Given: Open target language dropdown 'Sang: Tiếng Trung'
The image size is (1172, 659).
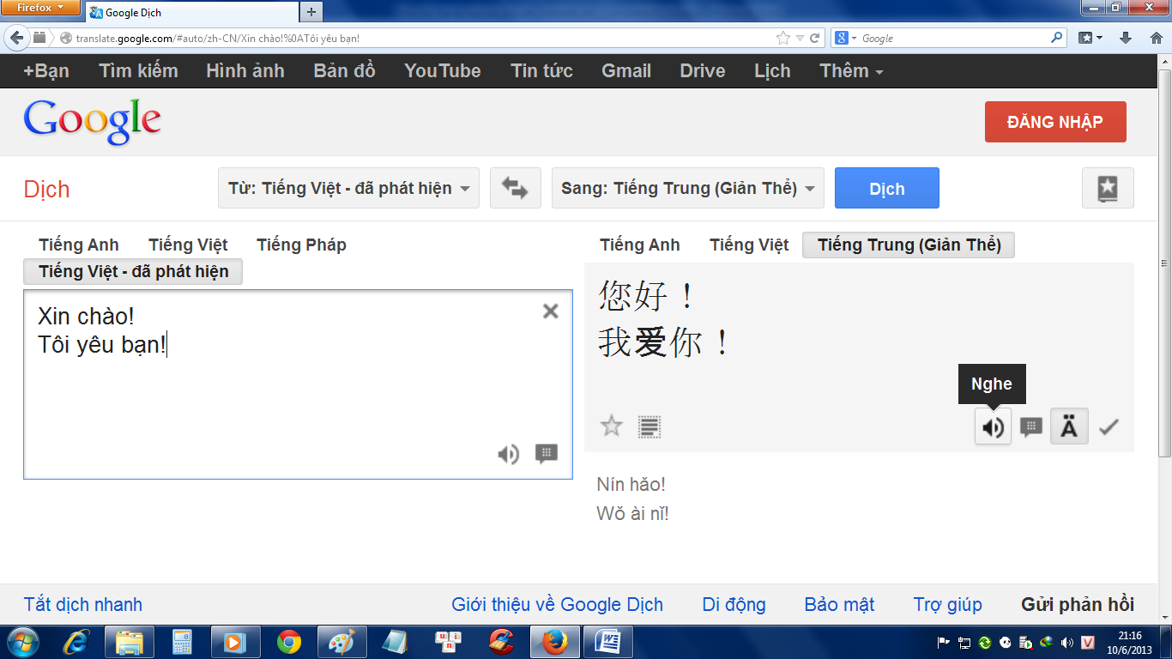Looking at the screenshot, I should click(x=687, y=188).
